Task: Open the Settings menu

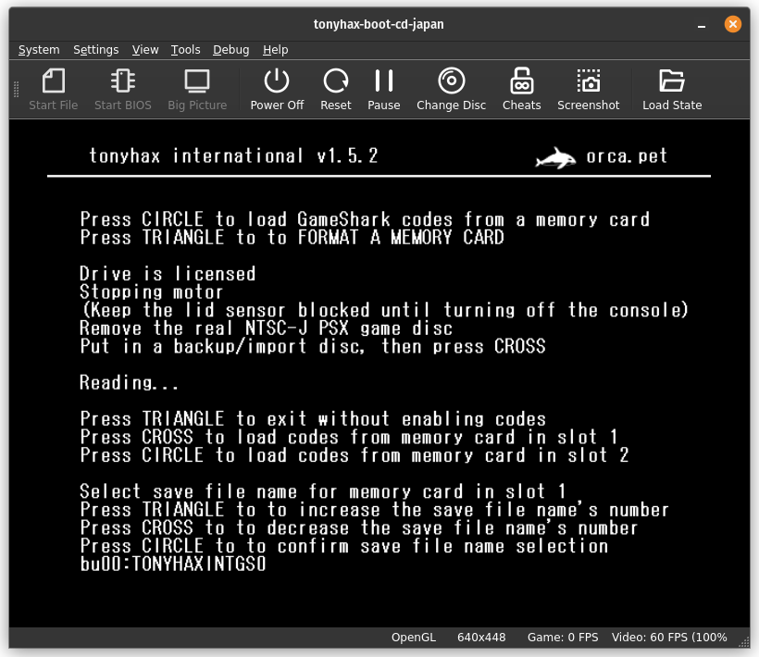Action: 96,50
